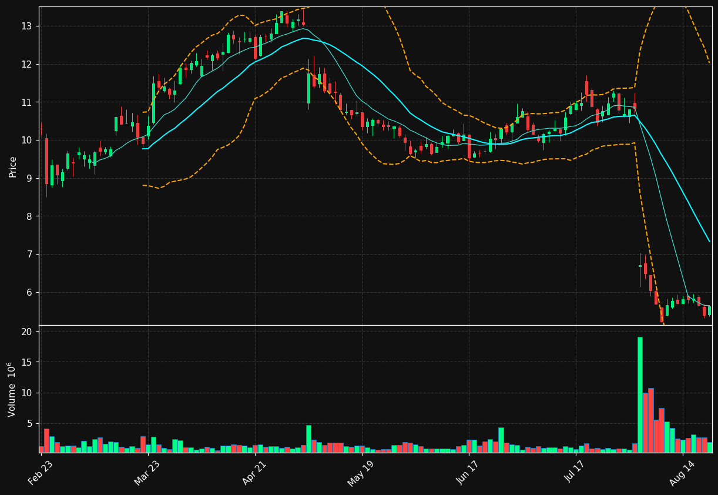Click the long green gap-down candle in early May
Screen dimensions: 718x495
[308, 88]
